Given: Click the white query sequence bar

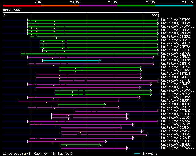Looking at the screenshot, I should (81, 13).
